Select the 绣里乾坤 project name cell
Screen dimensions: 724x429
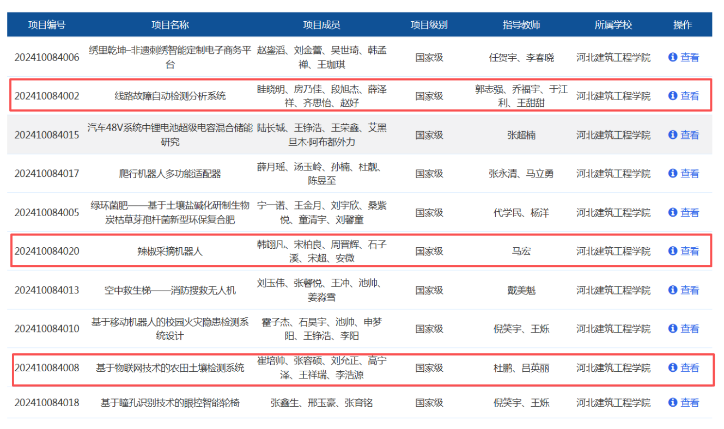click(x=170, y=57)
